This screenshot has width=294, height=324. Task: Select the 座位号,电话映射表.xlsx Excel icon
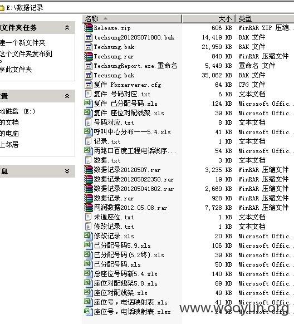[x=89, y=312]
